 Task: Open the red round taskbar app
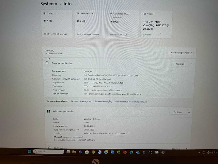[125, 152]
